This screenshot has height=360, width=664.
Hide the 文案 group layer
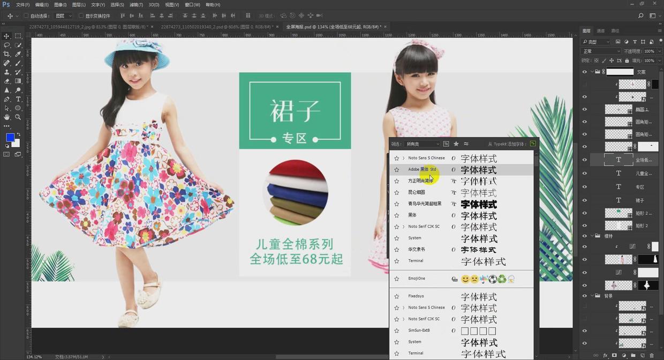(x=584, y=72)
